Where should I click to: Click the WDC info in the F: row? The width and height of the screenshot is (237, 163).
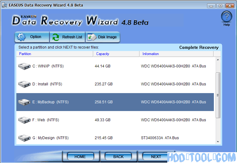coord(173,120)
